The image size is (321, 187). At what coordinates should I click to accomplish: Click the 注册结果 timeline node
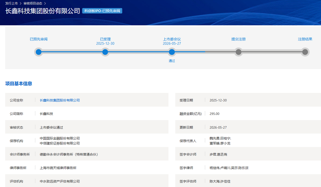(x=305, y=52)
